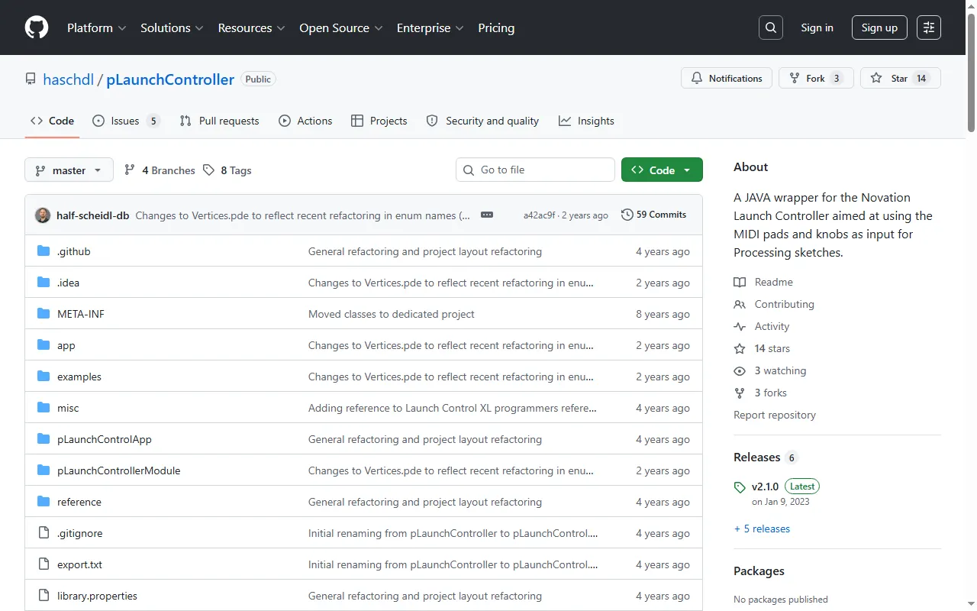Switch to the Projects tab

[379, 121]
